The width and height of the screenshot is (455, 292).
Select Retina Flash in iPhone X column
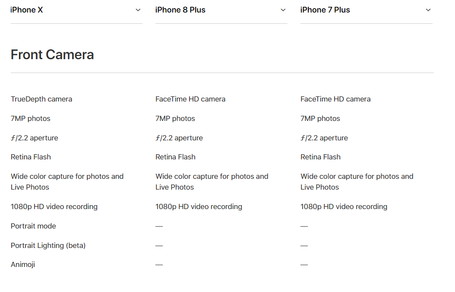click(31, 157)
